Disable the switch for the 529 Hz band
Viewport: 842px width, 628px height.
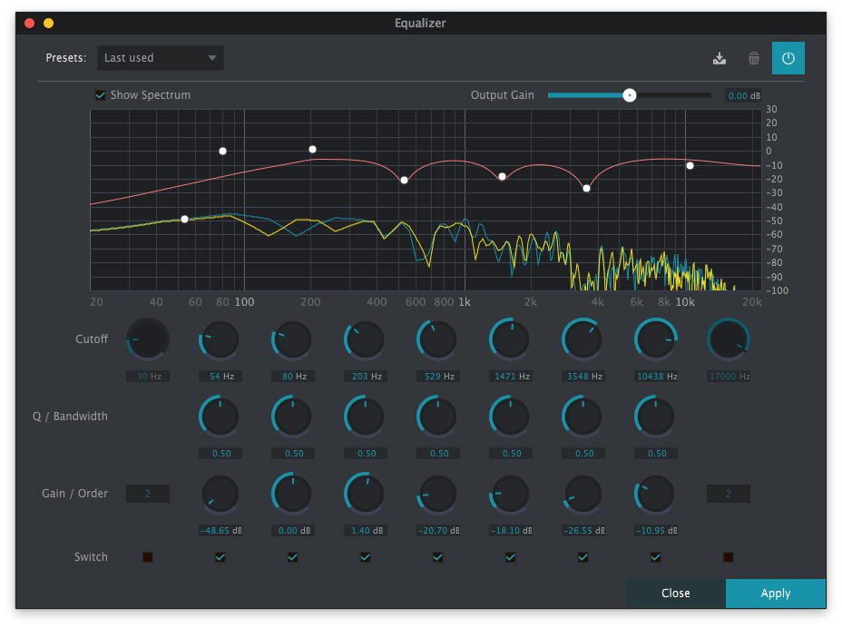coord(437,557)
